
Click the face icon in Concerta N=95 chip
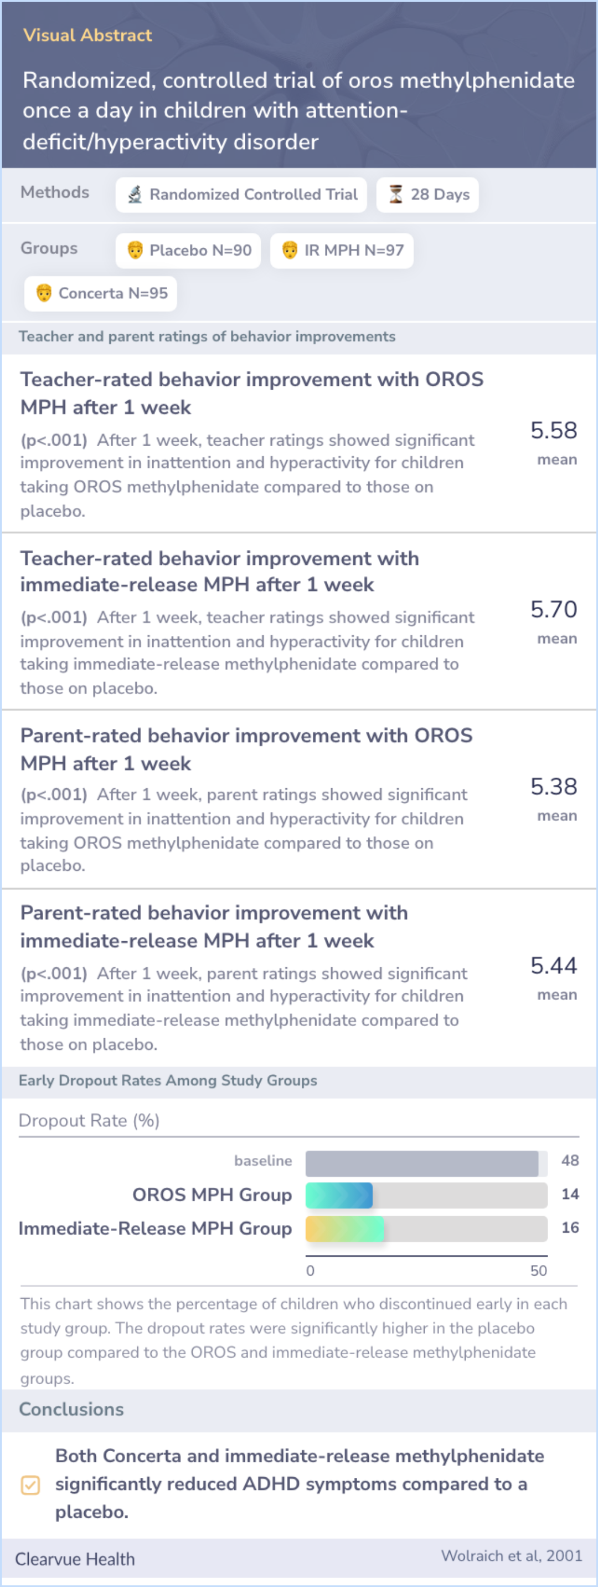click(x=44, y=293)
